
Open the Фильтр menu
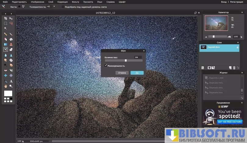pyautogui.click(x=75, y=2)
